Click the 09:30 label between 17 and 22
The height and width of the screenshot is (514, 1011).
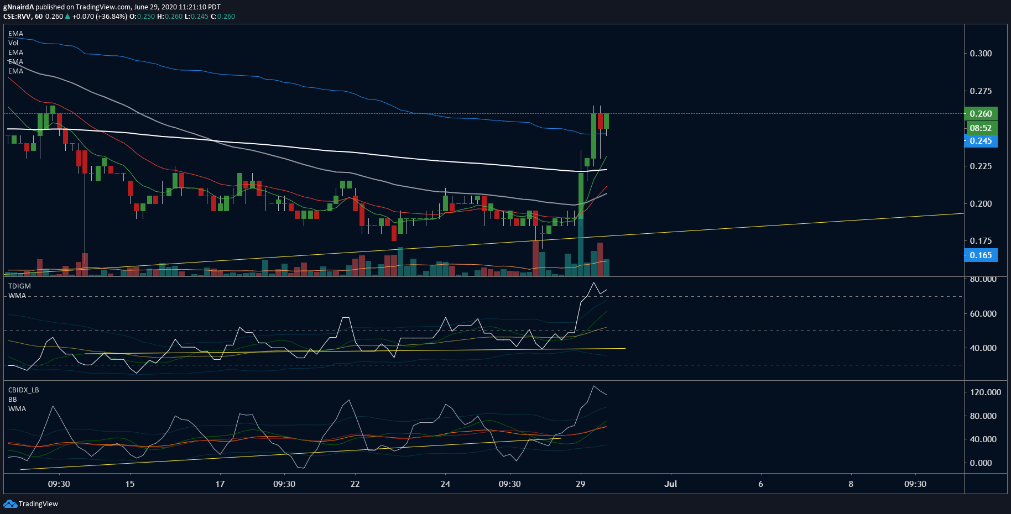284,484
